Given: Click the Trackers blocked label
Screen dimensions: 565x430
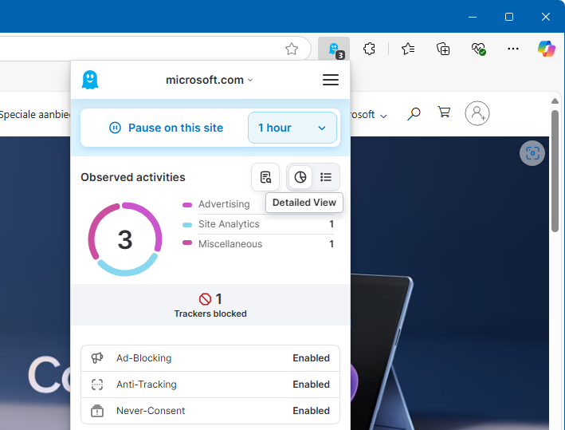Looking at the screenshot, I should 210,314.
